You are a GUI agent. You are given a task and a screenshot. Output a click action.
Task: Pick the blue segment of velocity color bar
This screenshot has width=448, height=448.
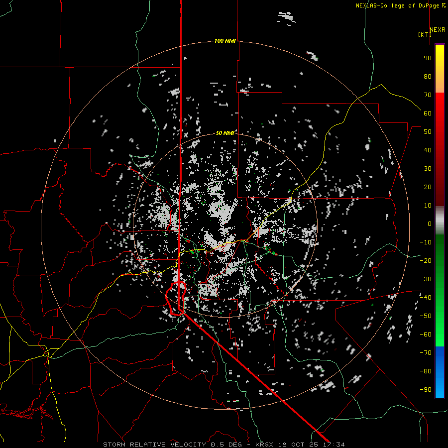pos(440,372)
